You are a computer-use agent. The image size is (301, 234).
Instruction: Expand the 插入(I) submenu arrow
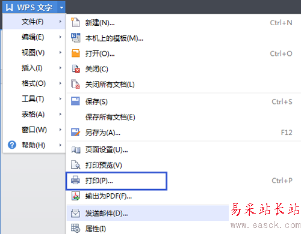(60, 68)
